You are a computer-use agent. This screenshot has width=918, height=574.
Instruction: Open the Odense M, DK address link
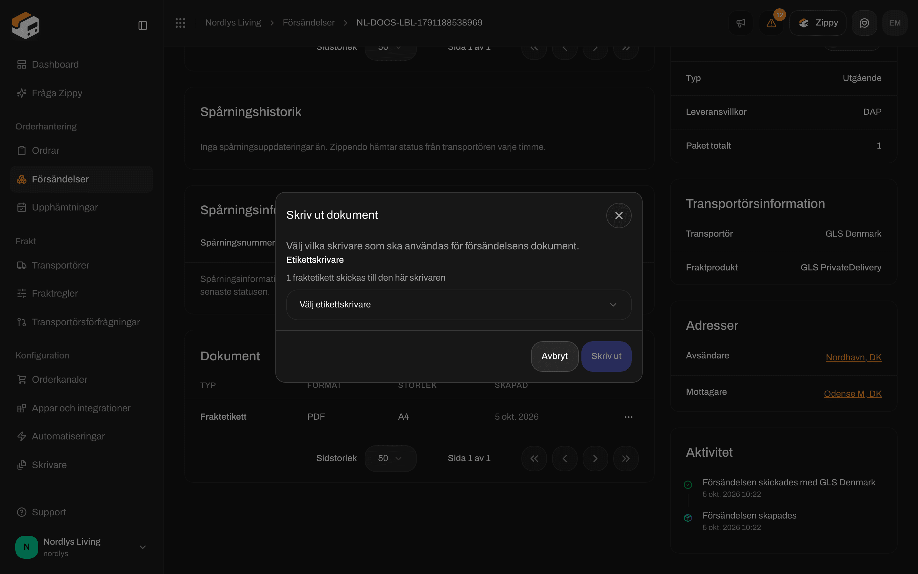tap(852, 394)
